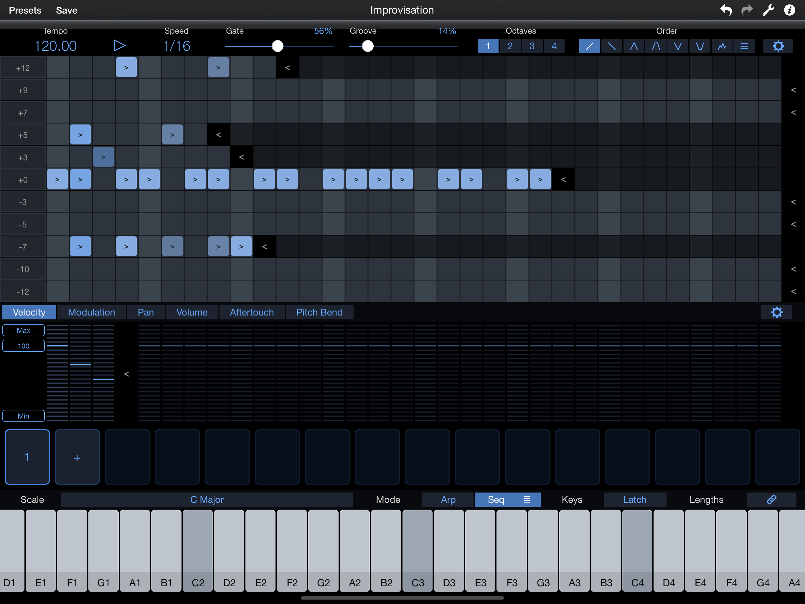Open the 1/16 speed selector

tap(176, 46)
